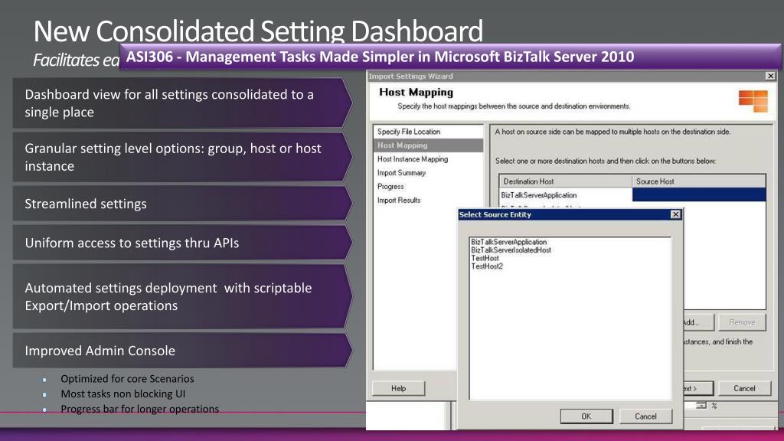The image size is (784, 441).
Task: Open Progress wizard step
Action: point(428,187)
